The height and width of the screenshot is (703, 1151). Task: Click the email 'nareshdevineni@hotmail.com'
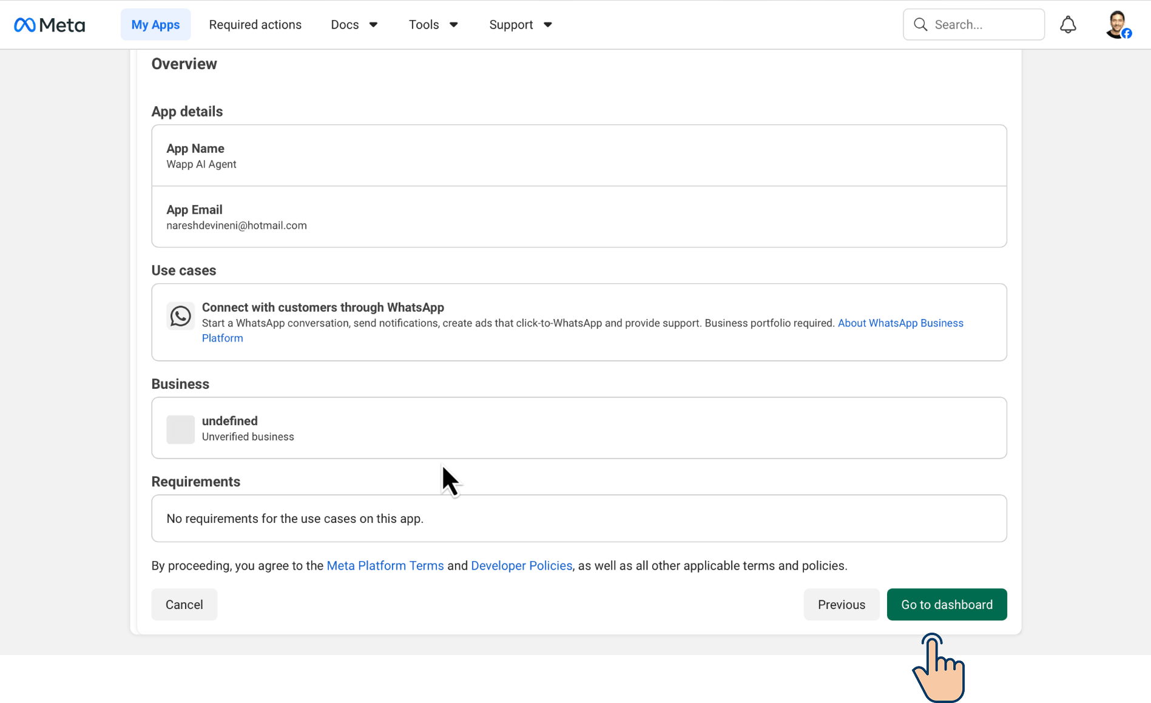pyautogui.click(x=237, y=226)
